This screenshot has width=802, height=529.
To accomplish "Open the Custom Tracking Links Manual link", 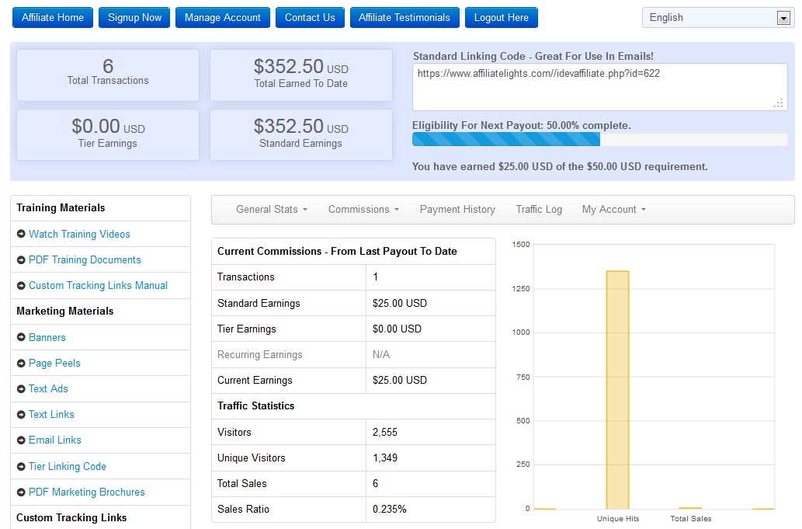I will 98,286.
